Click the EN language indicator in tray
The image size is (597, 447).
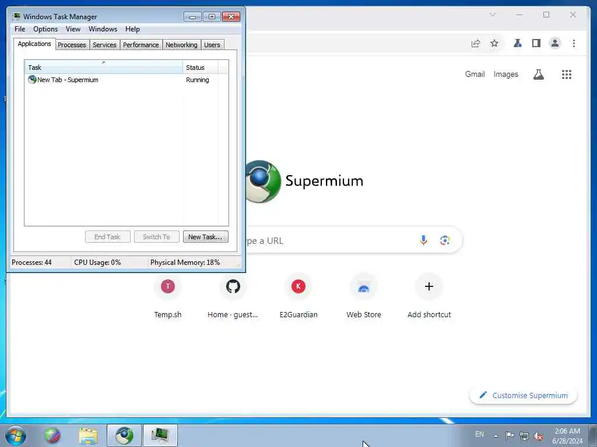(x=479, y=434)
